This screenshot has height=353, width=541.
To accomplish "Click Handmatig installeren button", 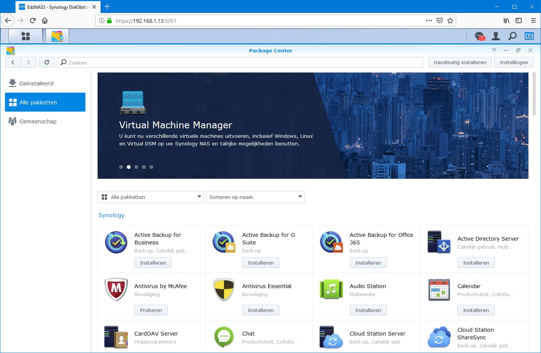I will tap(460, 62).
